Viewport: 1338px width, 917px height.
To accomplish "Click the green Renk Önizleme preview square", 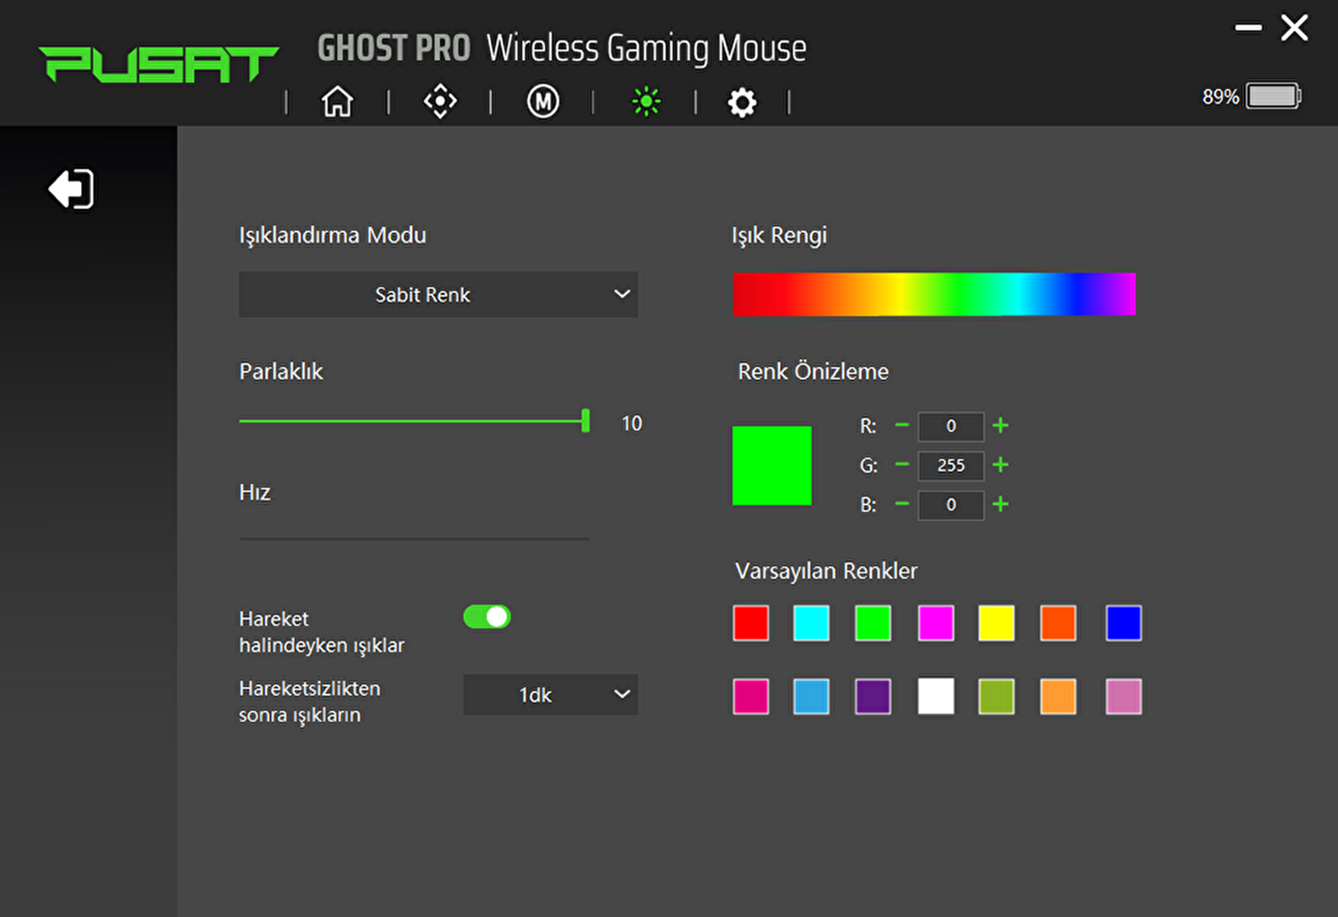I will pyautogui.click(x=771, y=465).
